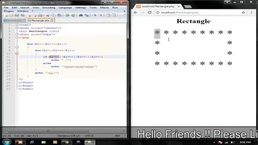258x145 pixels.
Task: Click the editor horizontal scrollbar thumb
Action: click(48, 131)
